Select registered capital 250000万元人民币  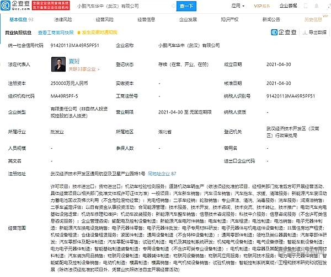(x=69, y=83)
